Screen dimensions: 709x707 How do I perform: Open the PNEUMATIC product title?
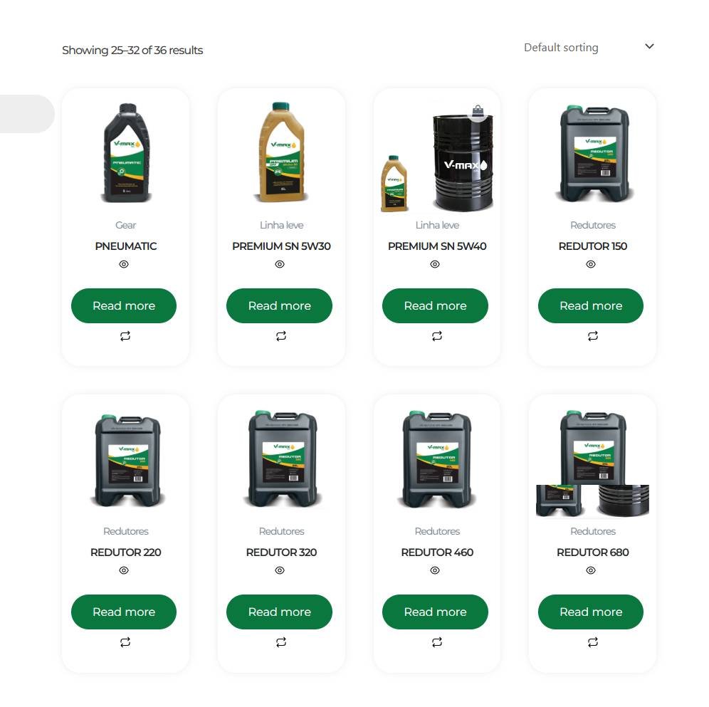[x=126, y=246]
